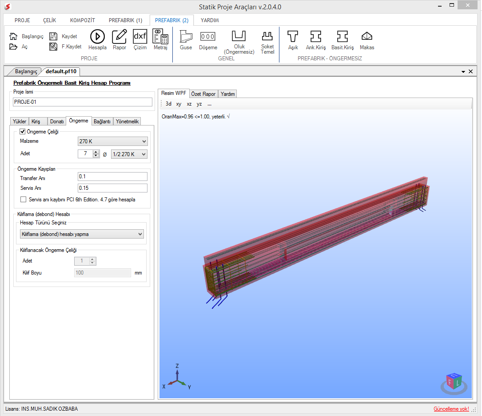Screen dimensions: 482x416
Task: Switch to the KOMPOZİT ribbon tab
Action: click(x=82, y=20)
